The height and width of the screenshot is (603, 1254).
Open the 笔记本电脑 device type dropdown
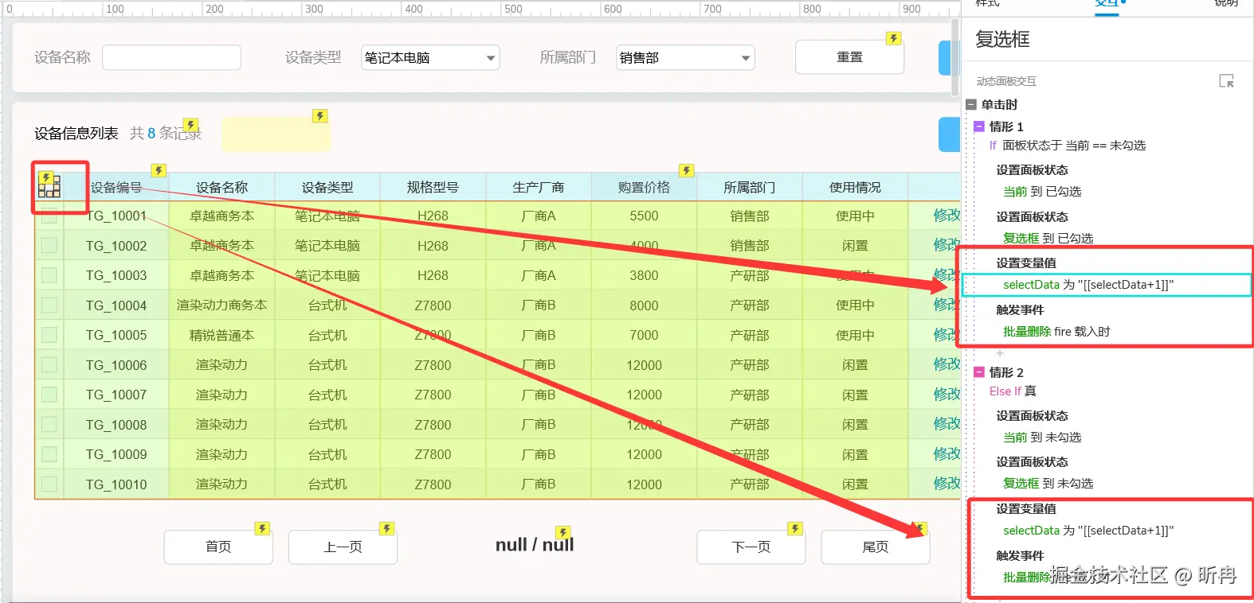point(430,57)
